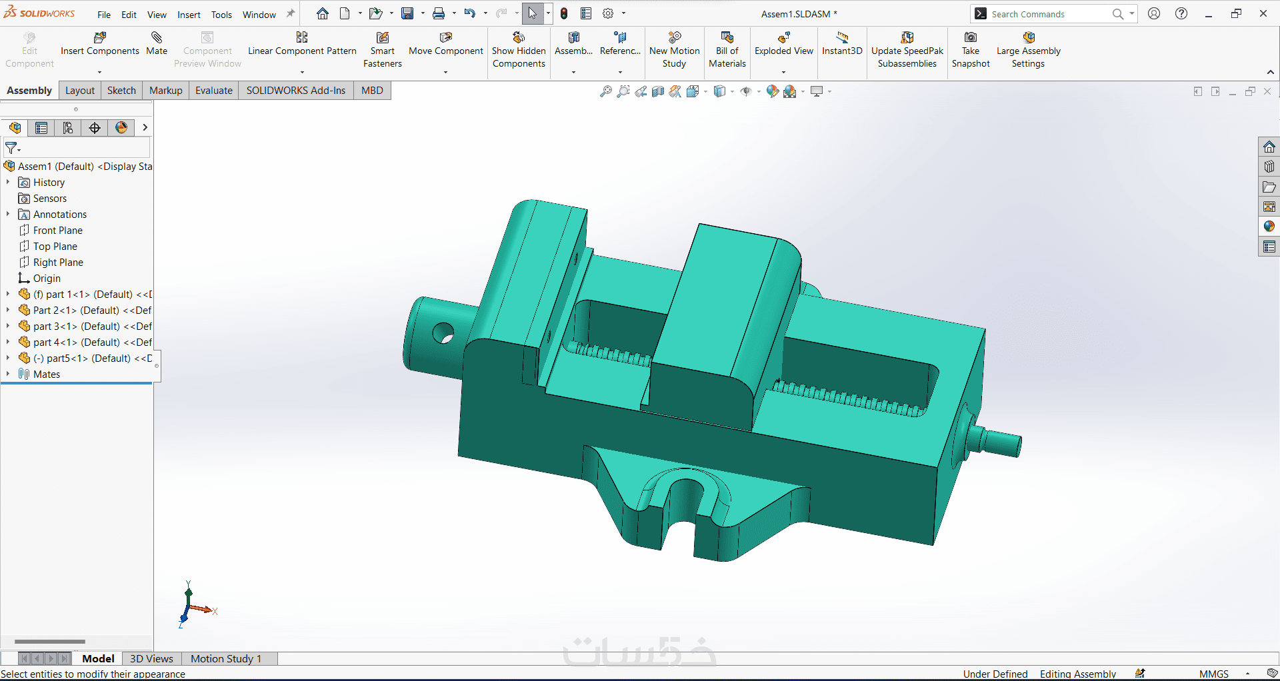Create a New Motion Study
This screenshot has height=681, width=1280.
point(675,50)
